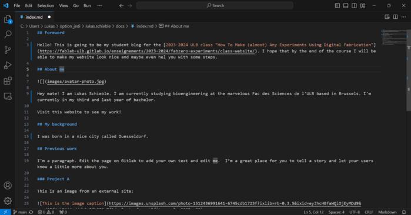Open the Run menu
The height and width of the screenshot is (215, 411).
(x=87, y=5)
